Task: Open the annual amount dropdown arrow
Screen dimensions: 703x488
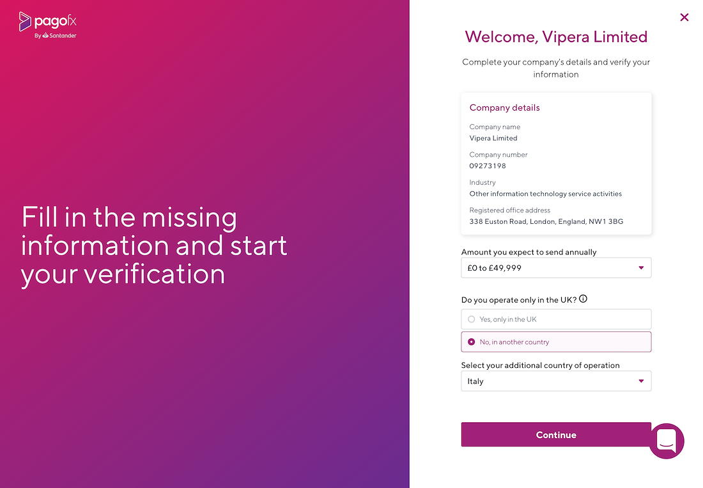Action: pyautogui.click(x=641, y=268)
